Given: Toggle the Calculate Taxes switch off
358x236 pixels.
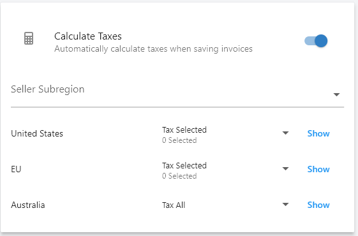Looking at the screenshot, I should pyautogui.click(x=316, y=41).
